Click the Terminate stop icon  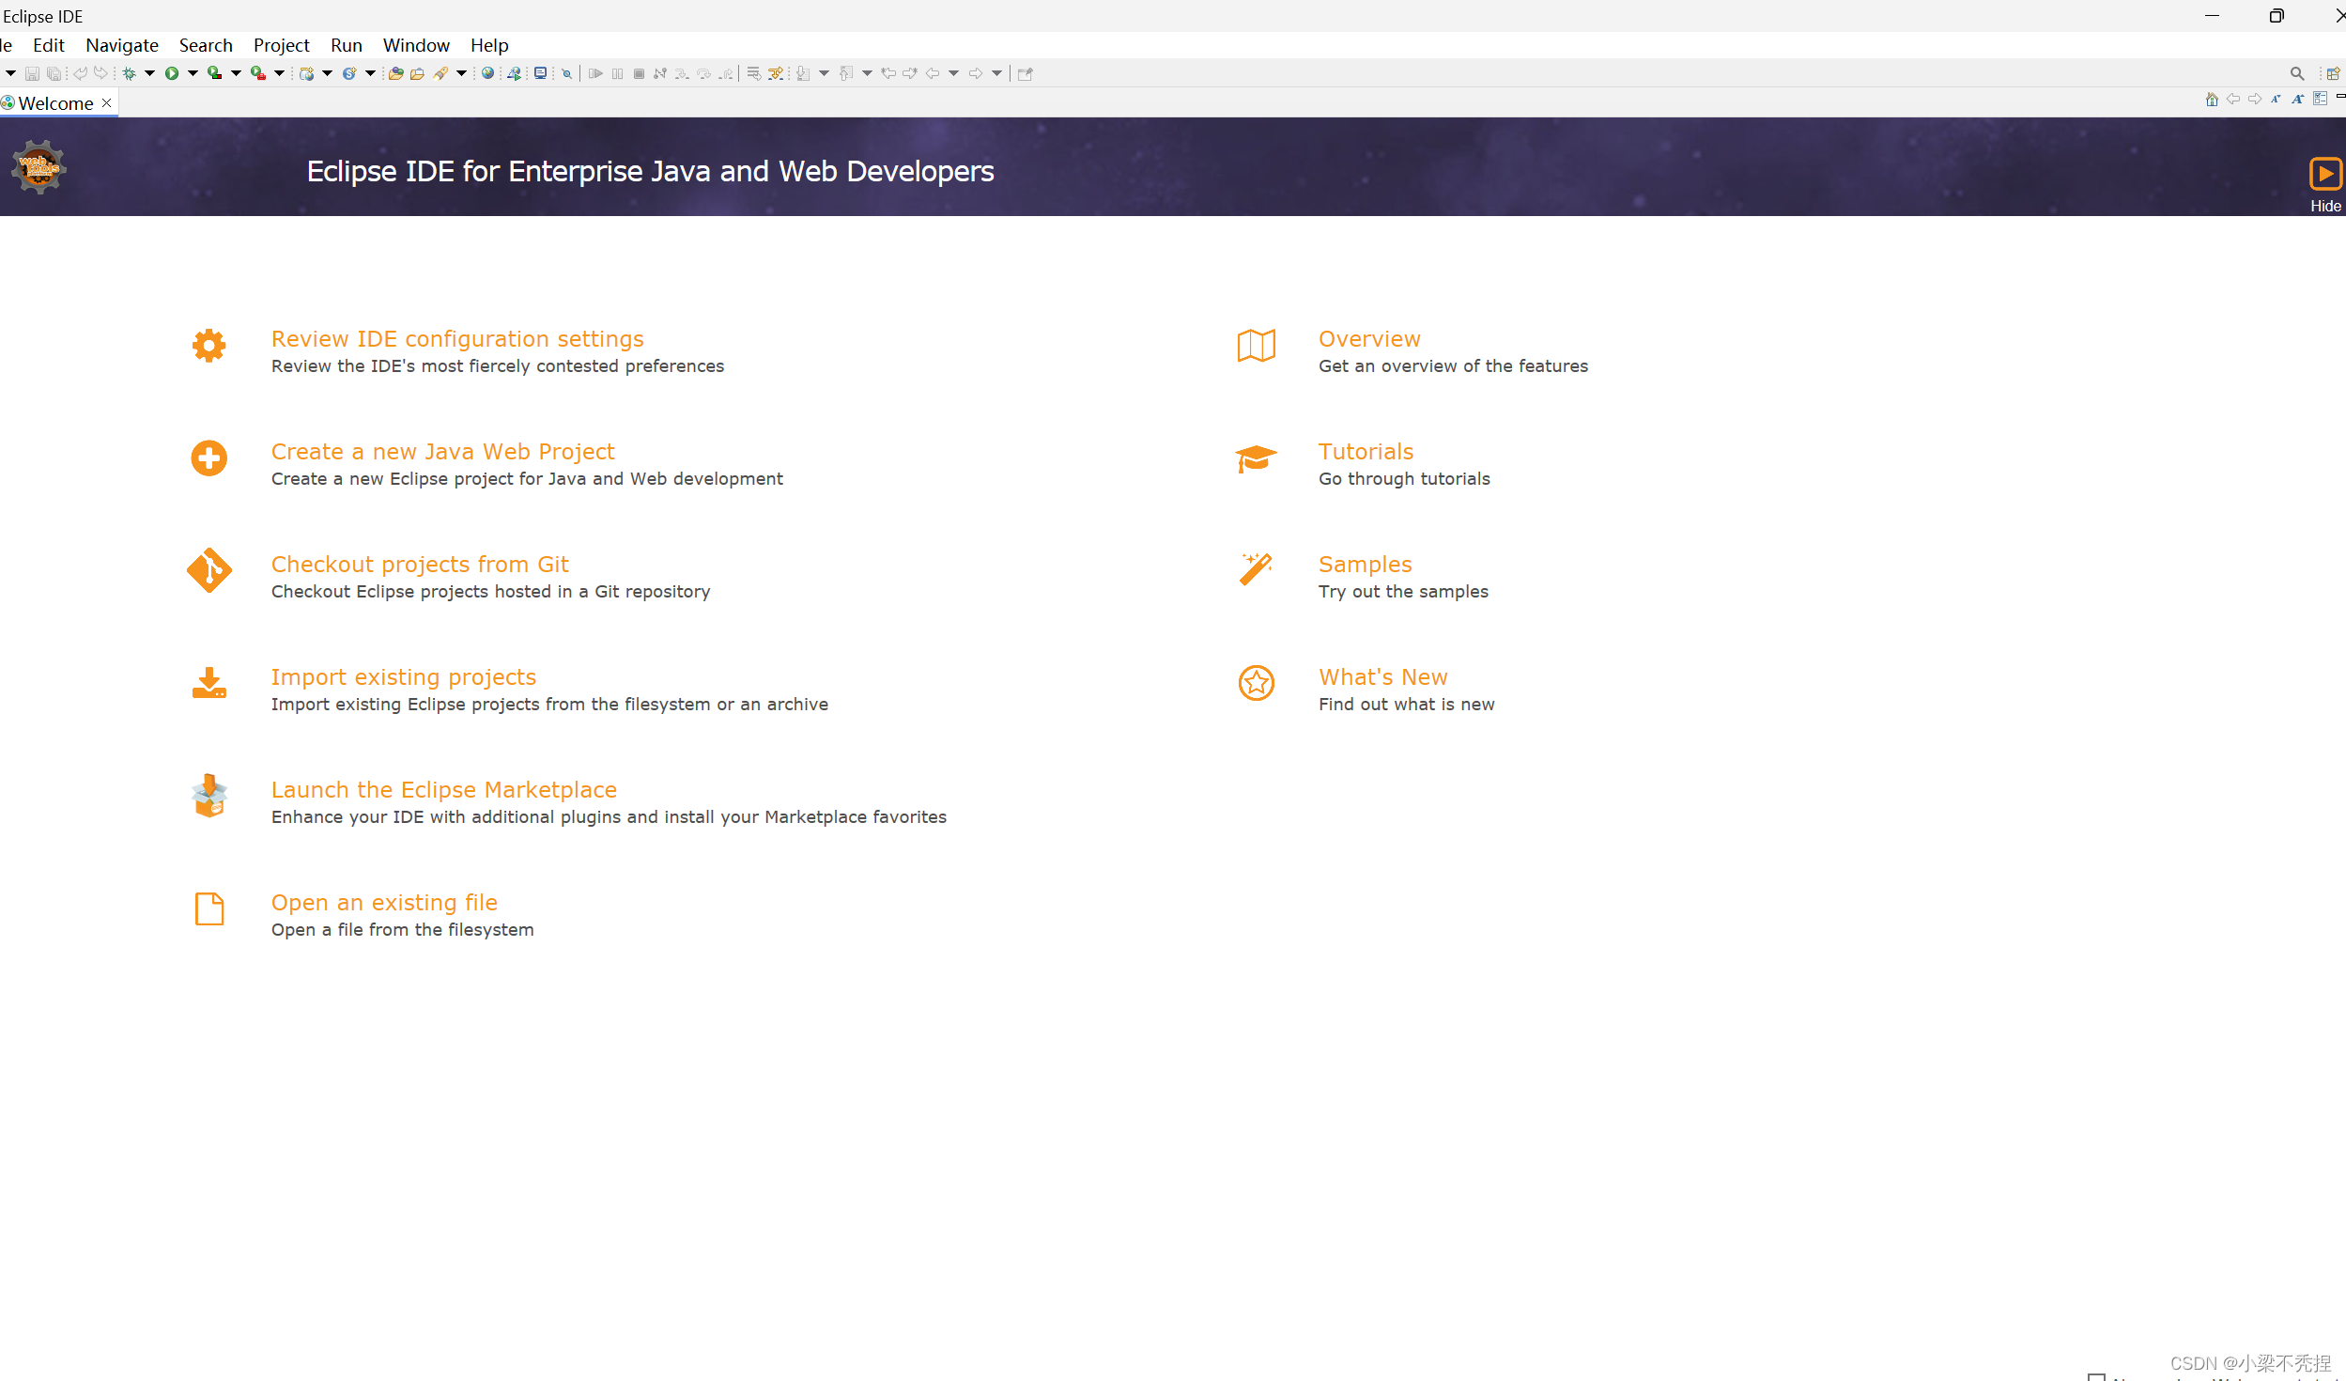[x=639, y=73]
